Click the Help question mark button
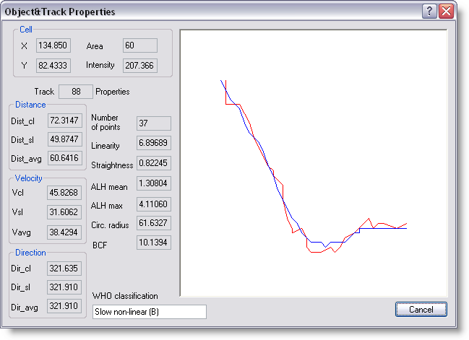The height and width of the screenshot is (340, 469). (429, 12)
